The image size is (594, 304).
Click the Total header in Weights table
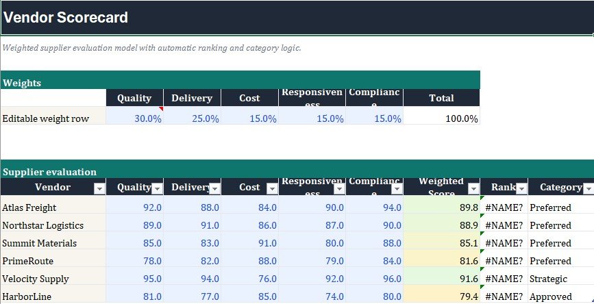(x=442, y=98)
